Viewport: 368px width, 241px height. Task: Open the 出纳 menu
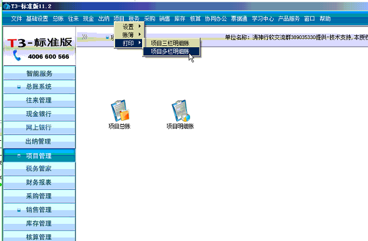(104, 18)
